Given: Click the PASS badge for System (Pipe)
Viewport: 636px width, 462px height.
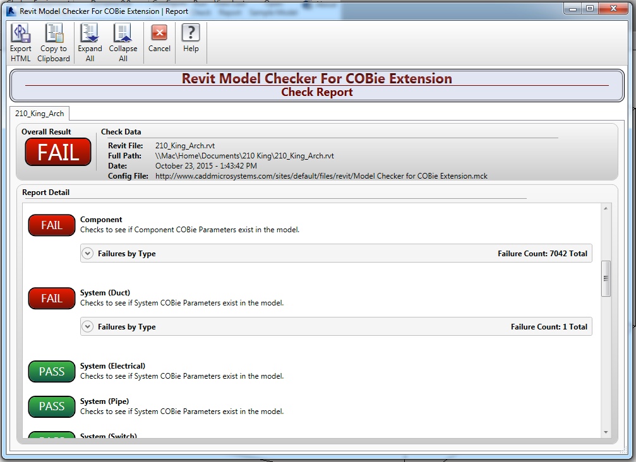Looking at the screenshot, I should 51,407.
